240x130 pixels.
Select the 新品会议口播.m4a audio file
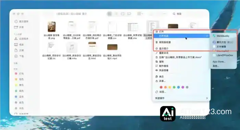click(x=72, y=47)
